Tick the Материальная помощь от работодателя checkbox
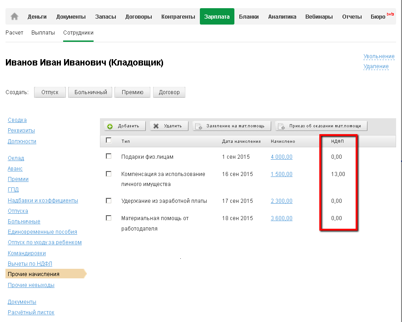Screen dimensions: 402x322 (x=109, y=218)
